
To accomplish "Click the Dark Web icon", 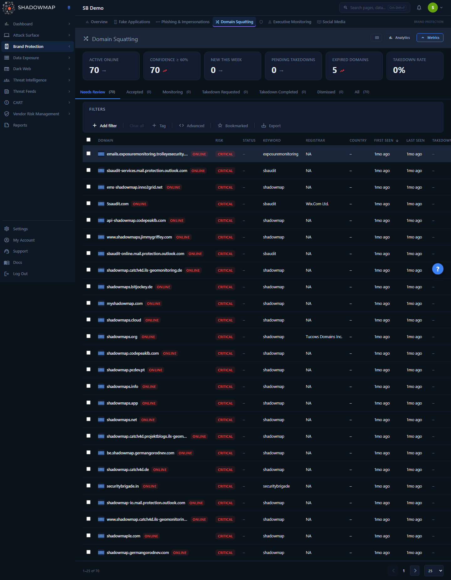I will 7,69.
